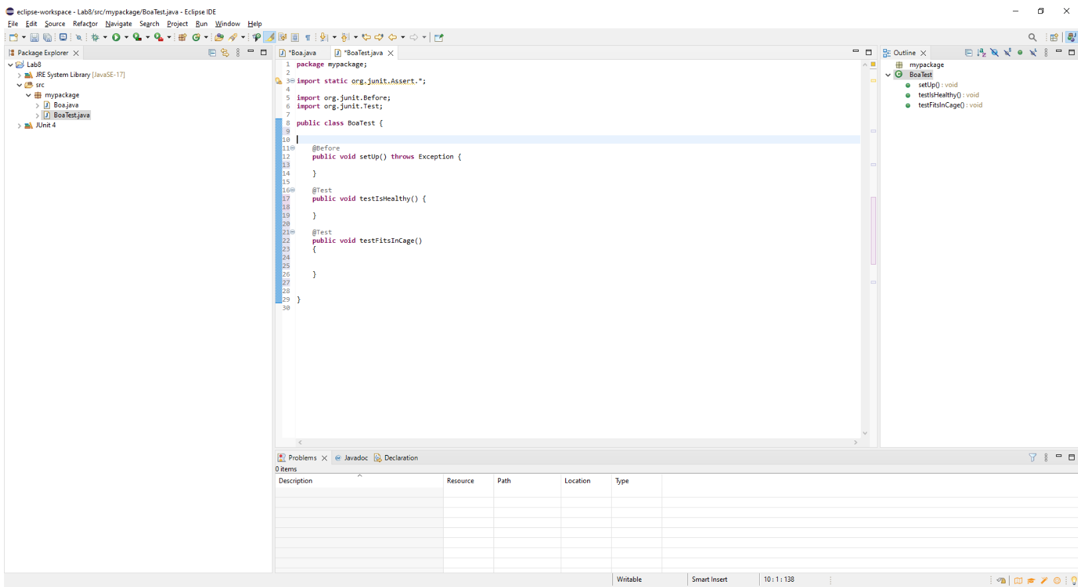Open the Window menu
The image size is (1078, 587).
[x=227, y=24]
